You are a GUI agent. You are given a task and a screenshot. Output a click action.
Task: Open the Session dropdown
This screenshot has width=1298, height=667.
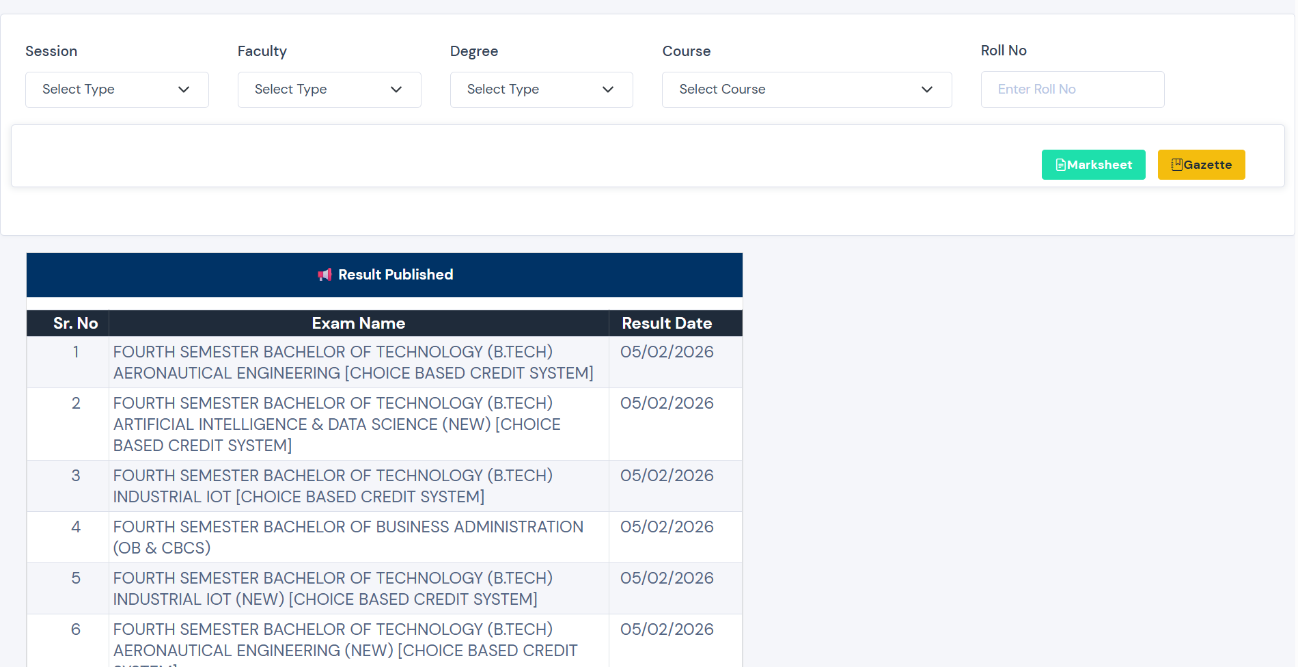click(x=116, y=90)
